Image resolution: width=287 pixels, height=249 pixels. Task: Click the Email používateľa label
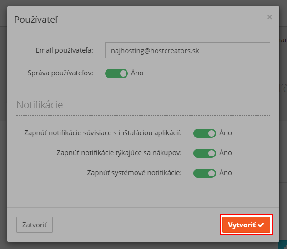64,50
